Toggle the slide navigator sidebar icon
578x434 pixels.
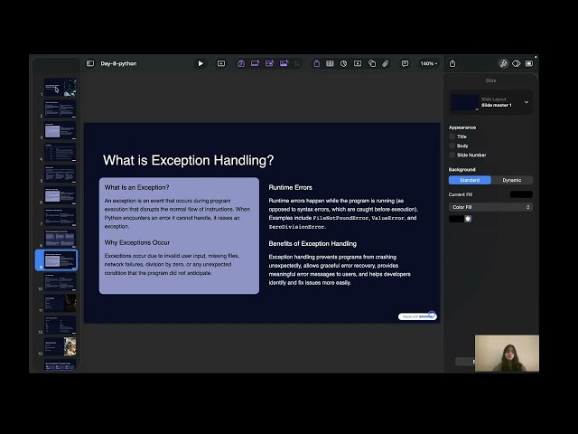tap(90, 63)
